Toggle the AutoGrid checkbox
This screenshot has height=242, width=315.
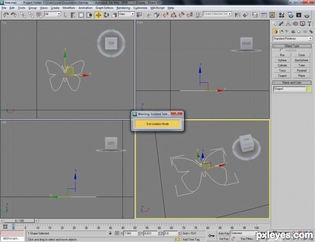[281, 50]
